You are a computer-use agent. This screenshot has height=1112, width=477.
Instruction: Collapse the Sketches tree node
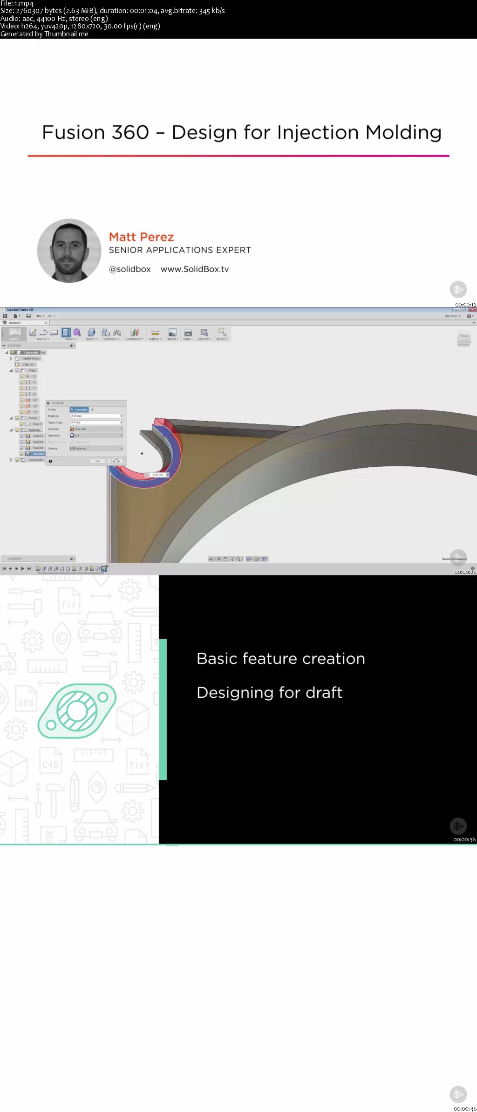pos(11,430)
